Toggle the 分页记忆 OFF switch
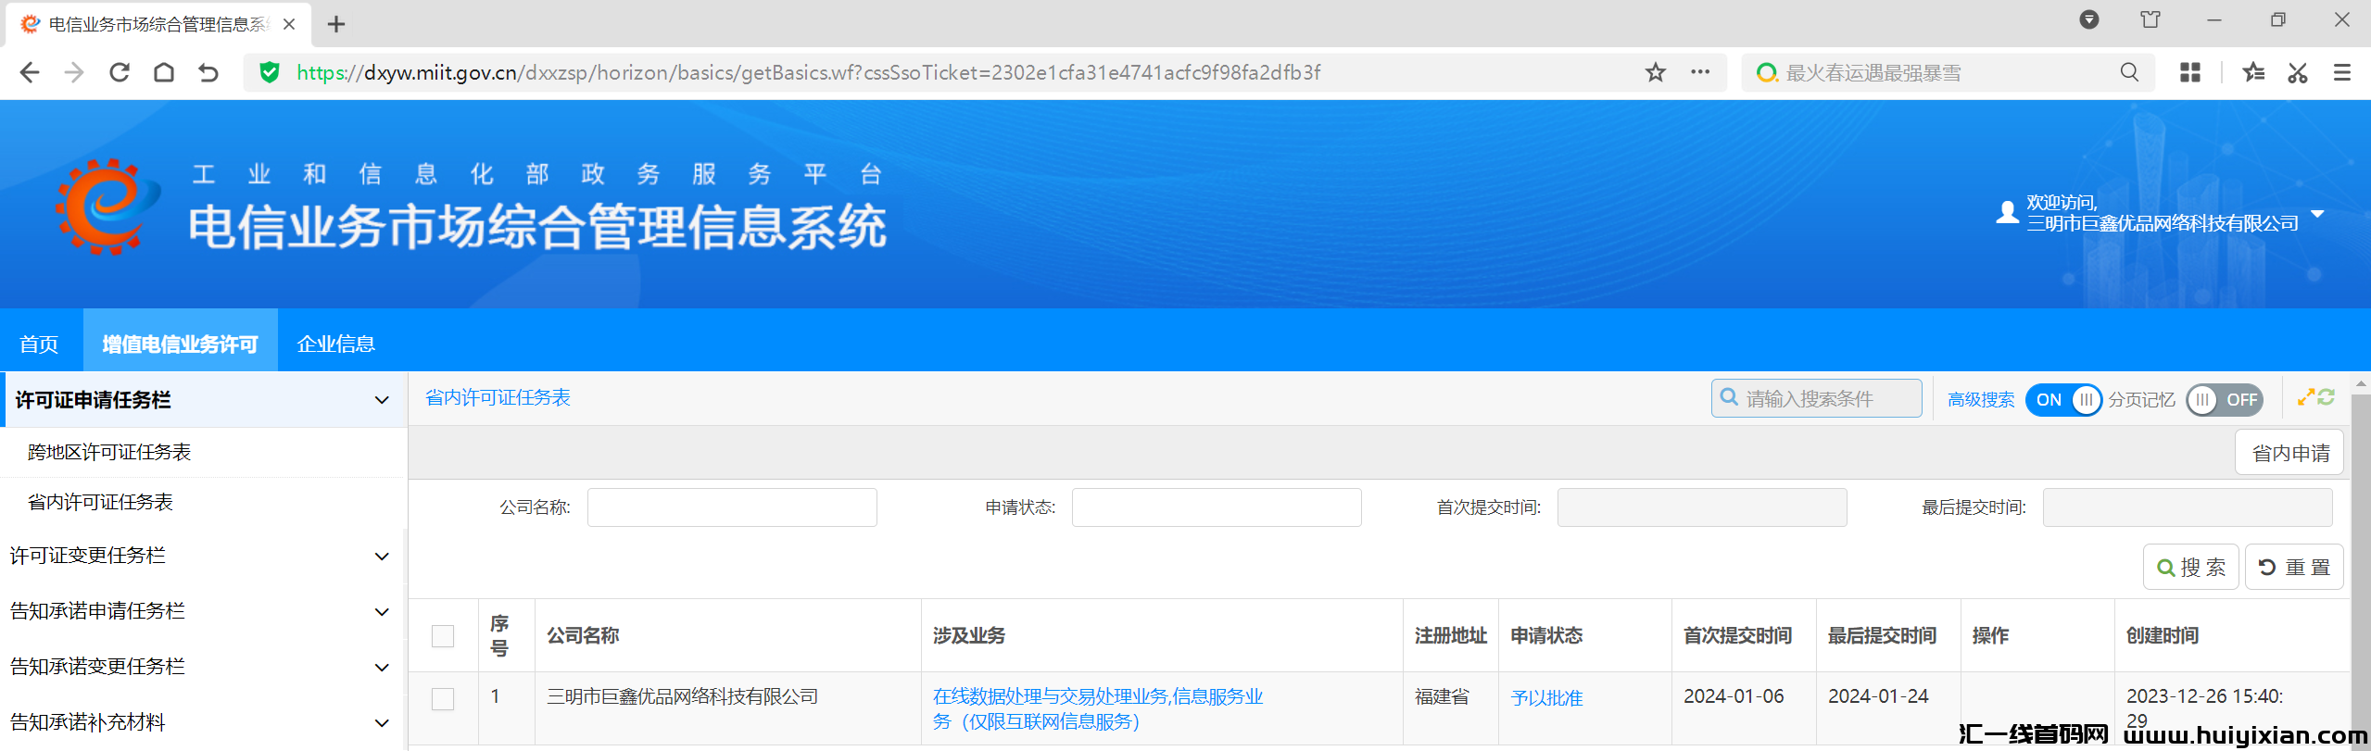This screenshot has width=2371, height=751. [2224, 400]
